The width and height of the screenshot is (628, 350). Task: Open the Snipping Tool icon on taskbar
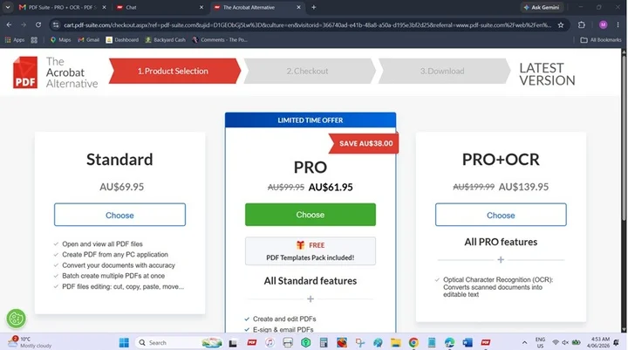(359, 342)
